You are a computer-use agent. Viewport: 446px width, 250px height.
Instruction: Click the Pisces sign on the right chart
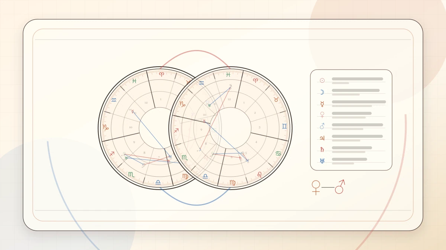(228, 74)
